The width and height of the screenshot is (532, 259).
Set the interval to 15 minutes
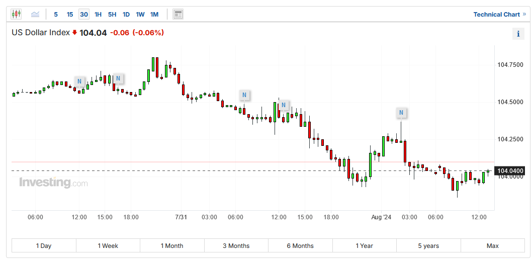(70, 15)
